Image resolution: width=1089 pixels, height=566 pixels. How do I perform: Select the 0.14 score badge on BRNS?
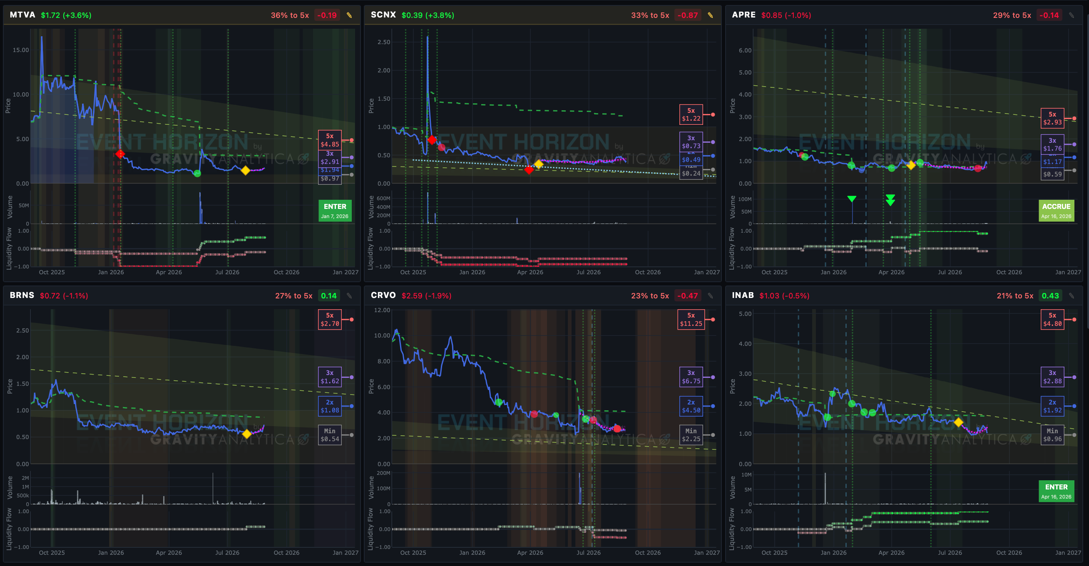click(329, 296)
